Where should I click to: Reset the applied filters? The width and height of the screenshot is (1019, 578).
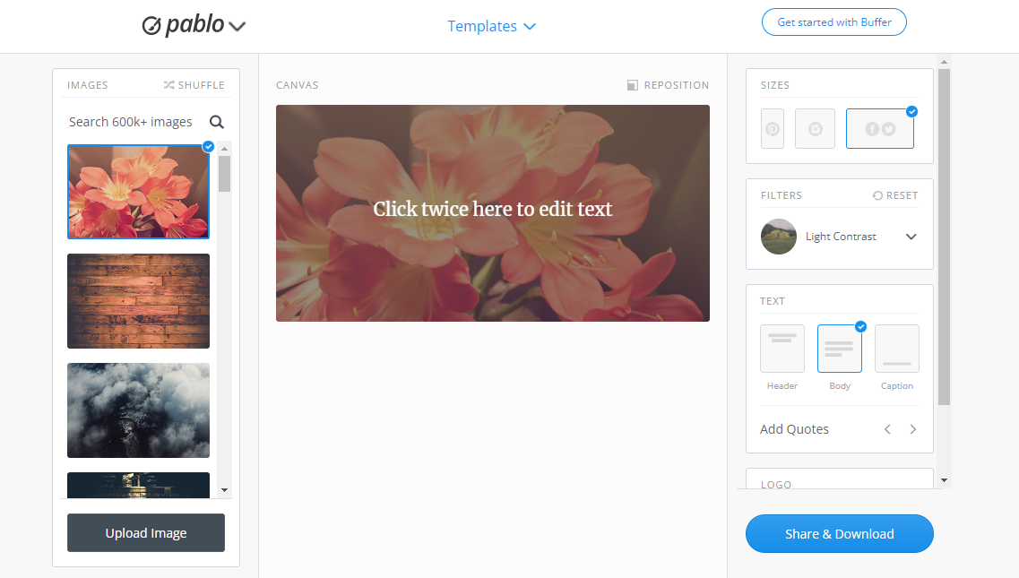coord(895,195)
